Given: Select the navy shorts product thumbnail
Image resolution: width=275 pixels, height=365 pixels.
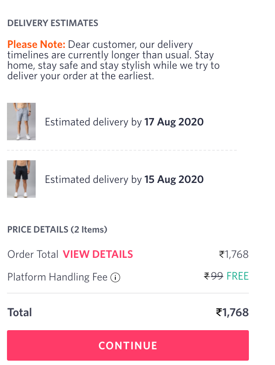Looking at the screenshot, I should (x=21, y=179).
